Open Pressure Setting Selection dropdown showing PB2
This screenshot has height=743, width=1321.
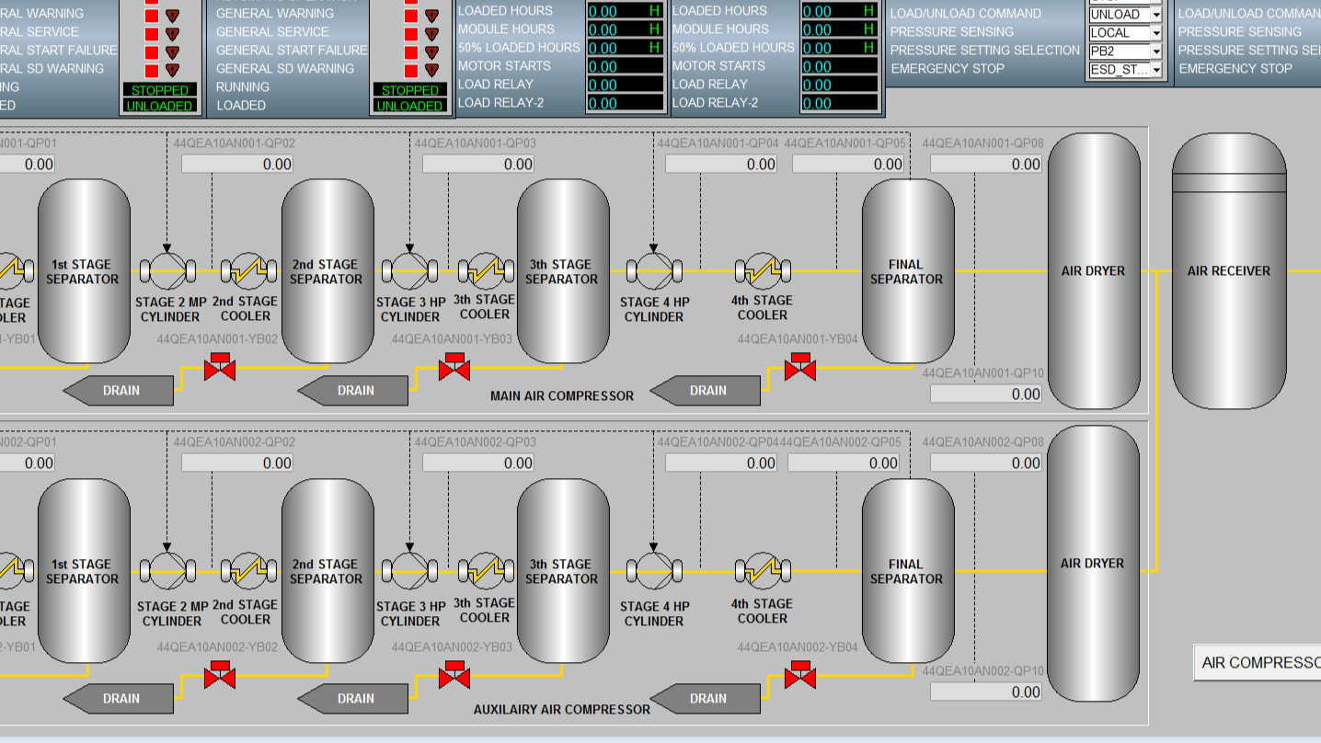pos(1155,51)
